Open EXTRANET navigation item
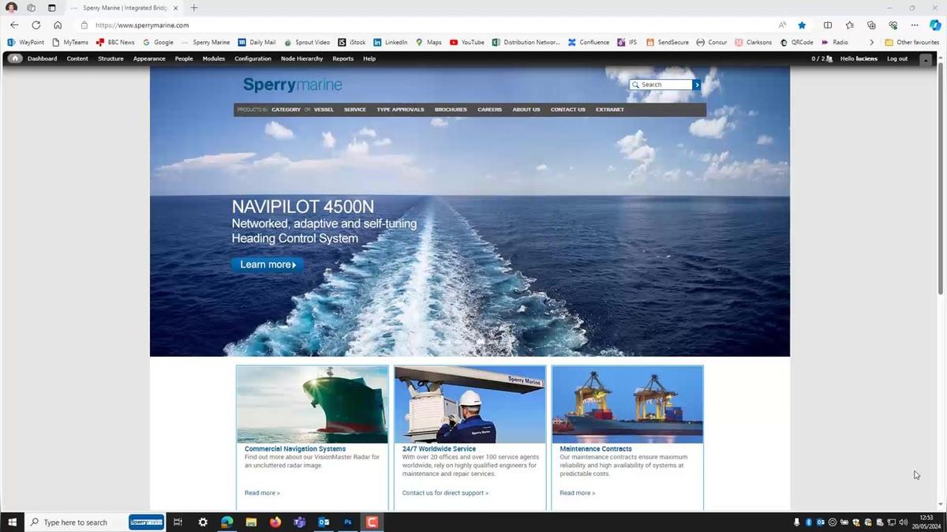Screen dimensions: 947x532 (610, 110)
